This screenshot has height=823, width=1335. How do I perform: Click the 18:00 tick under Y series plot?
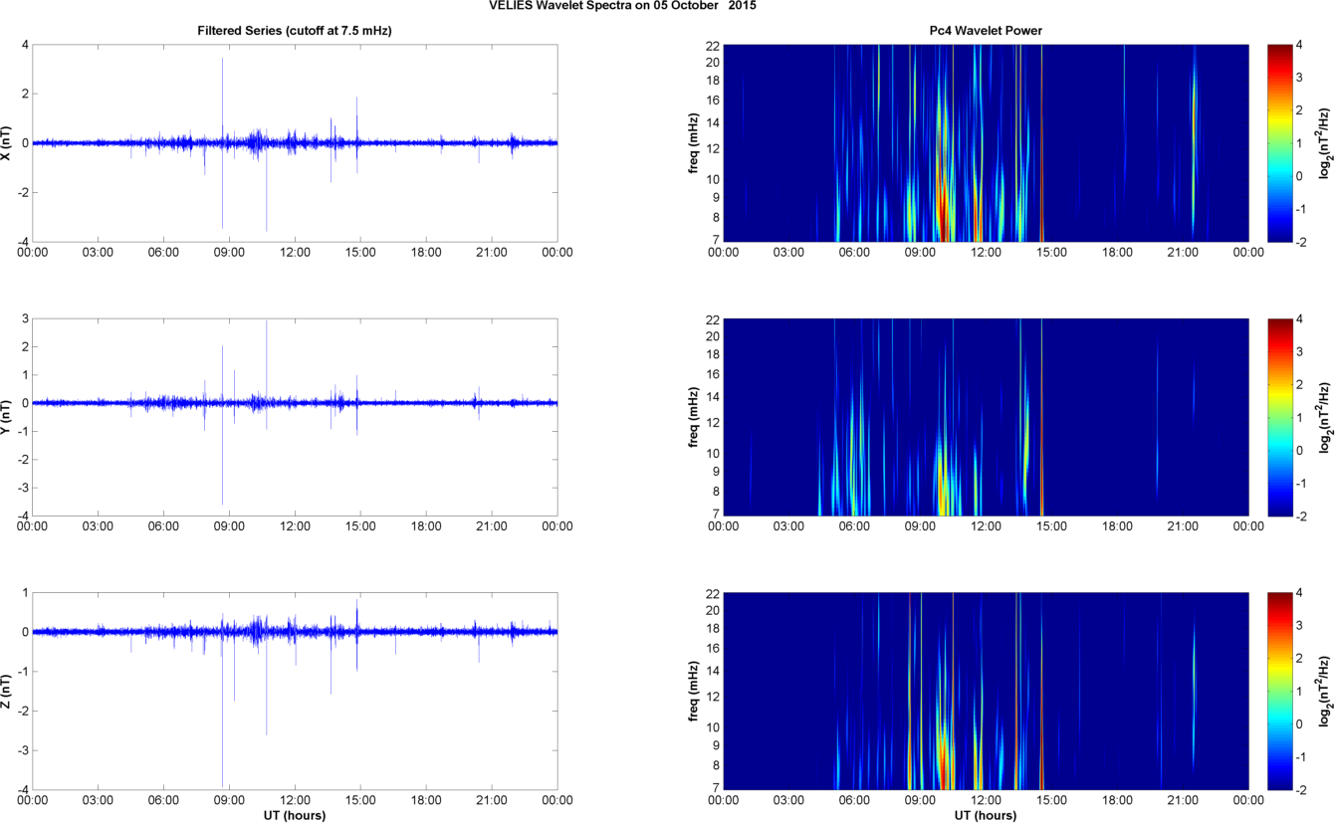426,526
